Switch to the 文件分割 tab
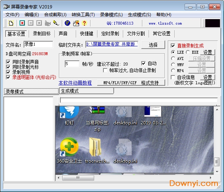Viewport: 224px width, 192px height. 136,34
